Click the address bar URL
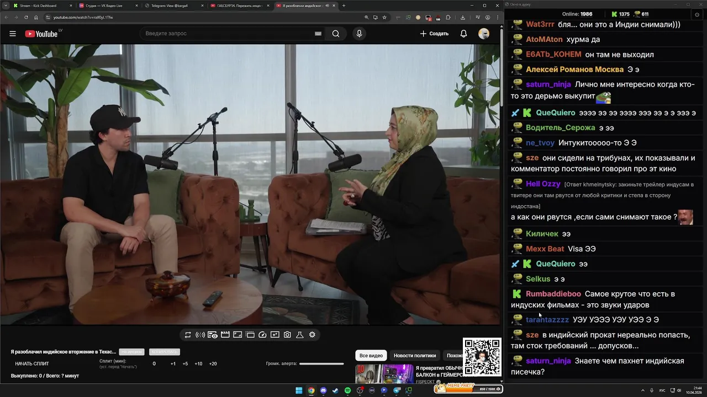The image size is (707, 397). (x=83, y=17)
